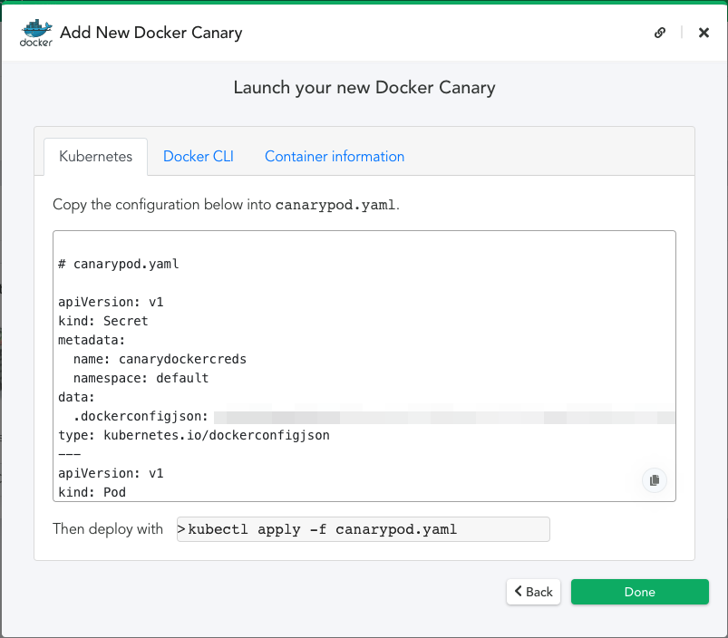This screenshot has width=728, height=638.
Task: Select the Kubernetes tab
Action: (95, 156)
